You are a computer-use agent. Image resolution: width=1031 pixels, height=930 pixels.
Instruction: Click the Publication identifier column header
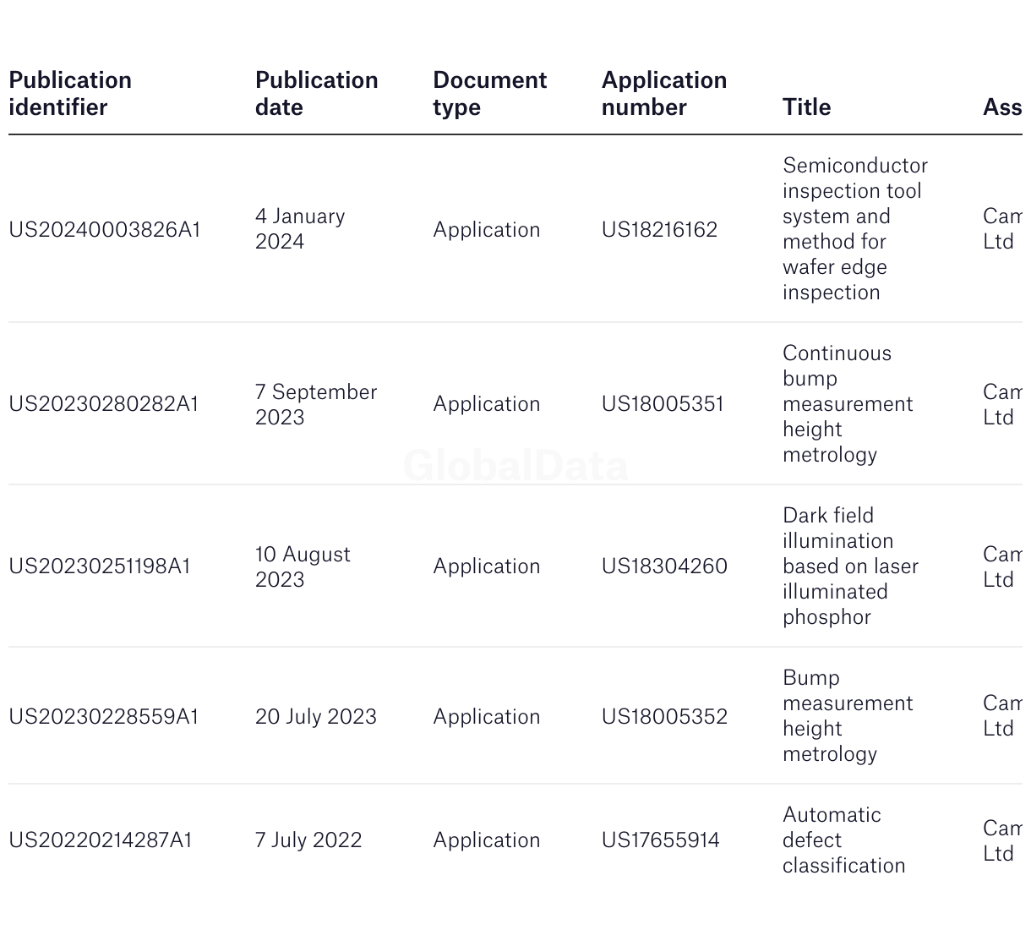pos(70,94)
